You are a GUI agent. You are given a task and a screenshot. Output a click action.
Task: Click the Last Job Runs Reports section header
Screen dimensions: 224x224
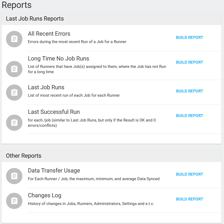coord(35,19)
